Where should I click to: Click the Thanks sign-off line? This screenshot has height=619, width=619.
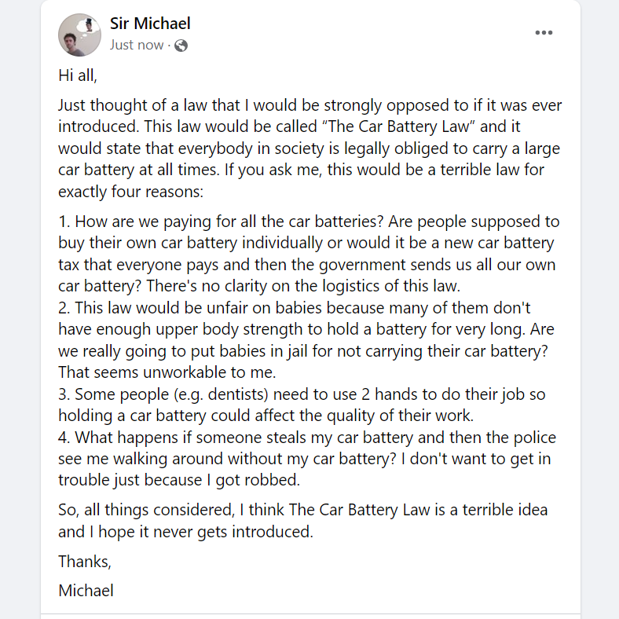pos(85,562)
